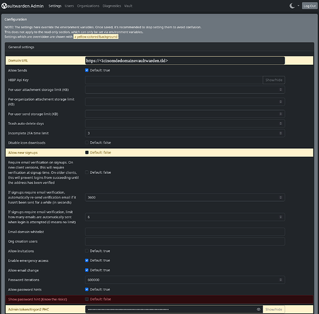The height and width of the screenshot is (314, 319).
Task: Toggle Allow new signups checkbox
Action: (87, 153)
